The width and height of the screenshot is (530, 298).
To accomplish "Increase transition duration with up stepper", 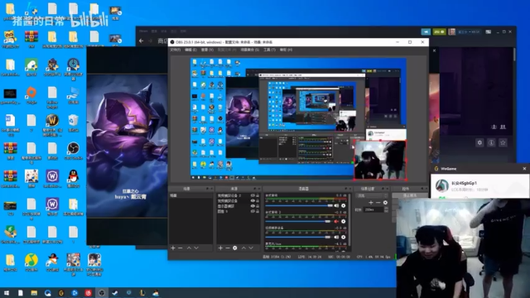I will [386, 208].
